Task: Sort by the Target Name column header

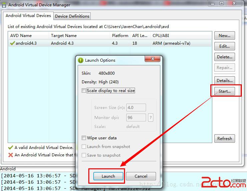Action: click(x=79, y=36)
